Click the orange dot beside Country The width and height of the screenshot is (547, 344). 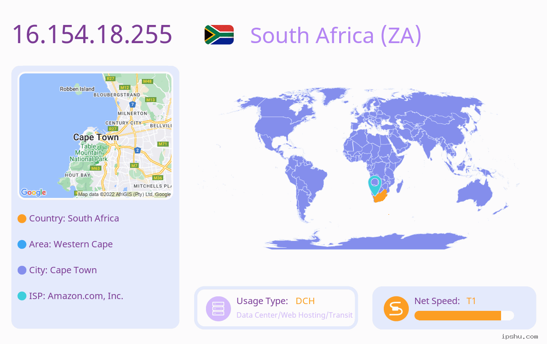(22, 219)
